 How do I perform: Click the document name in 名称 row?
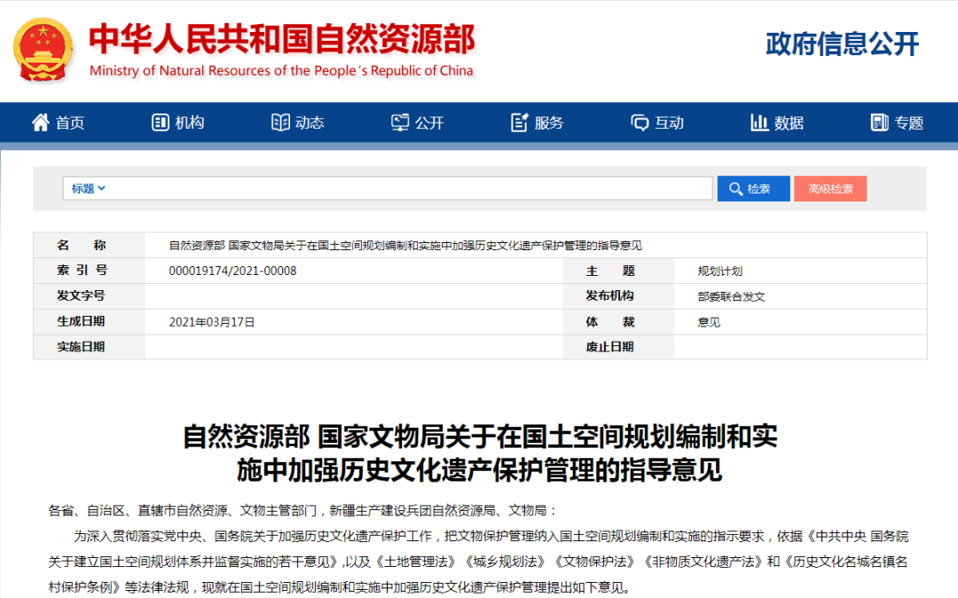coord(405,246)
